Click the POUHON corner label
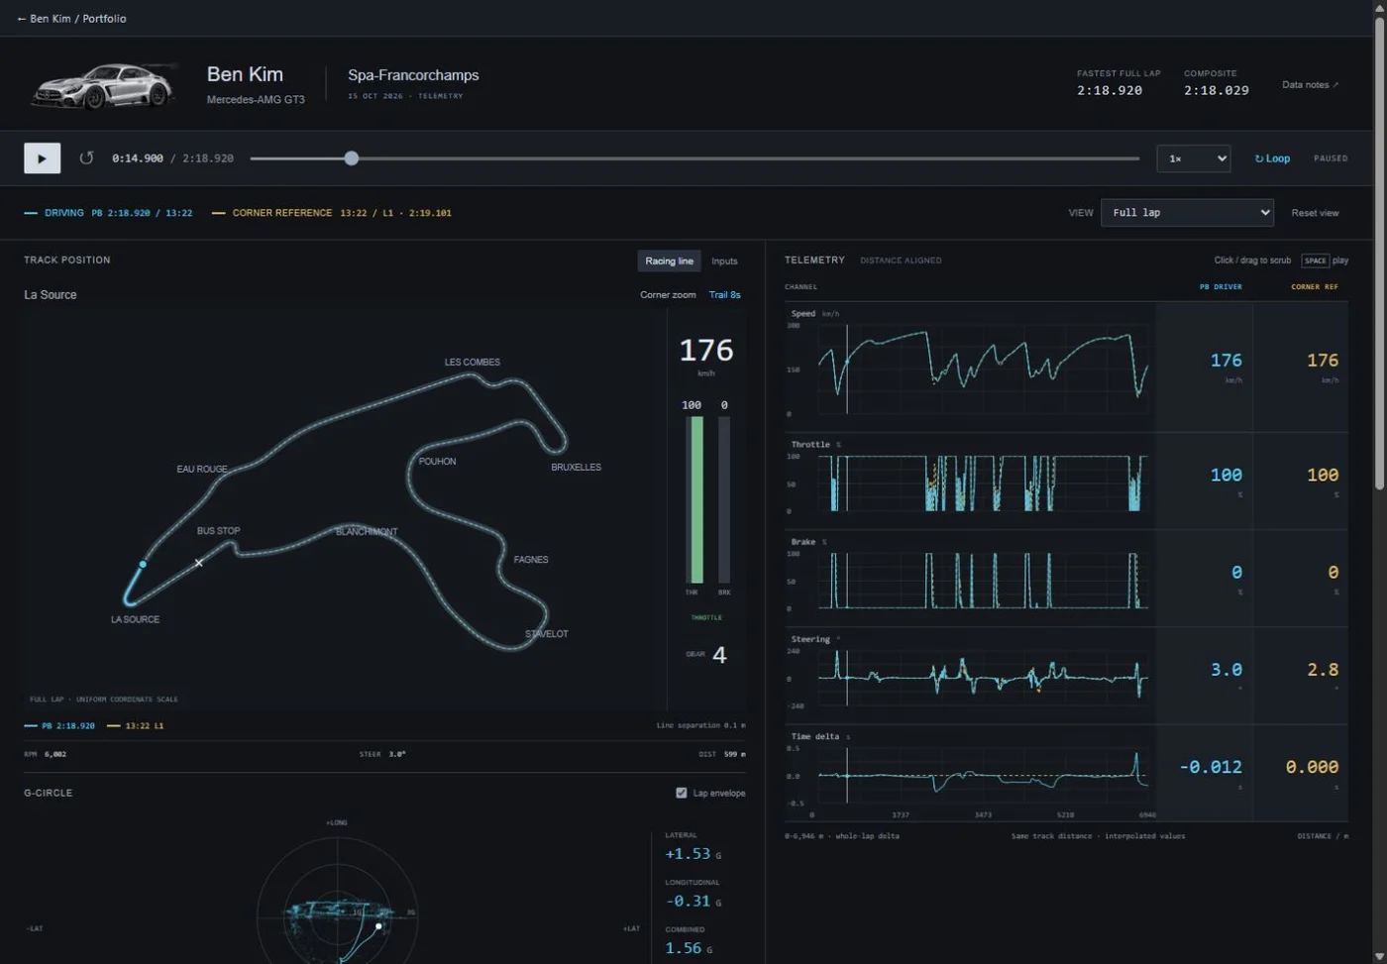Viewport: 1387px width, 964px height. [x=437, y=462]
